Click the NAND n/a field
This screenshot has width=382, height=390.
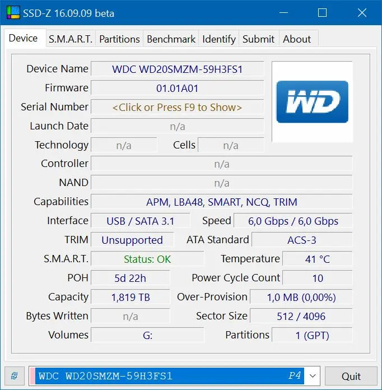[222, 183]
